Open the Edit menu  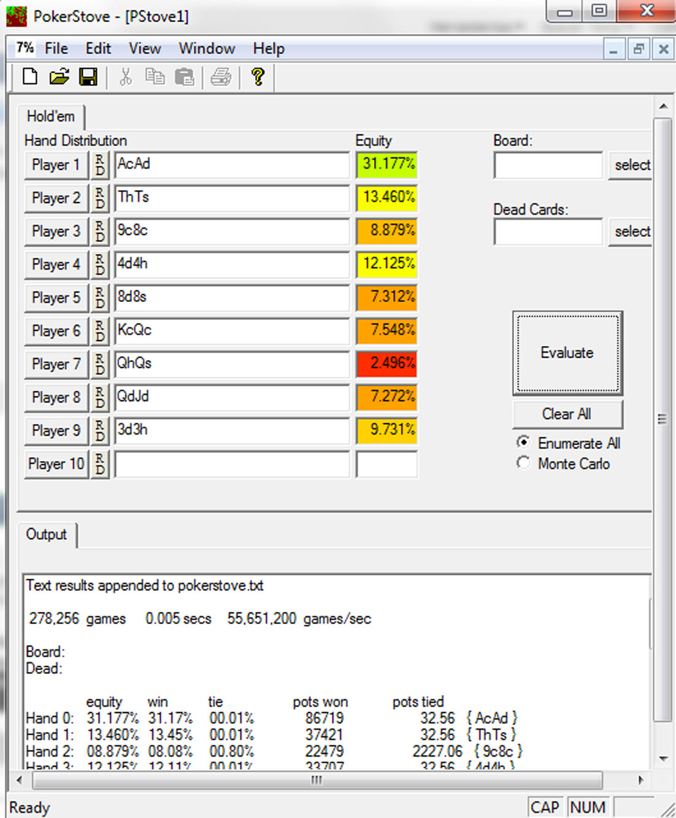click(98, 48)
